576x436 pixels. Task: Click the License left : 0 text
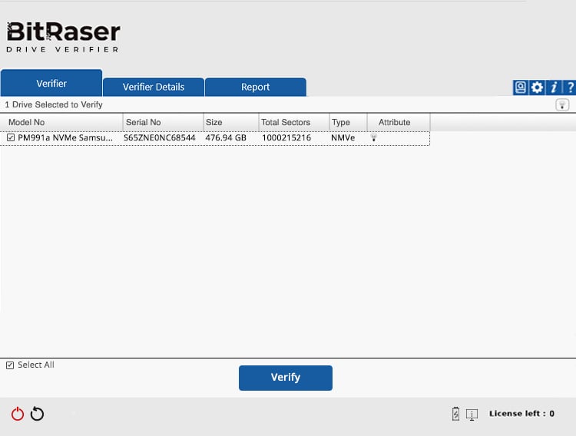(521, 414)
